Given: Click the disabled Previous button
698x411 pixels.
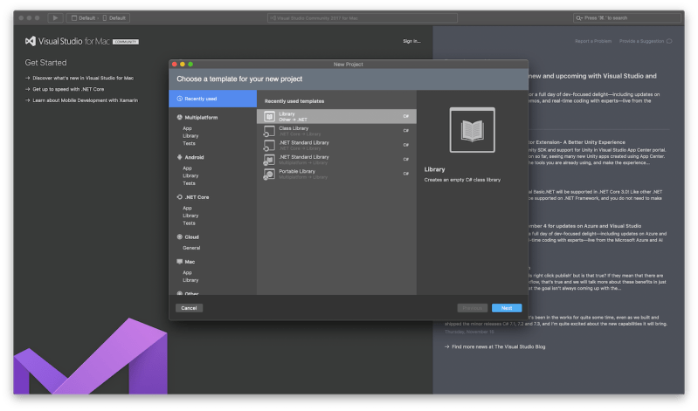Looking at the screenshot, I should point(473,308).
